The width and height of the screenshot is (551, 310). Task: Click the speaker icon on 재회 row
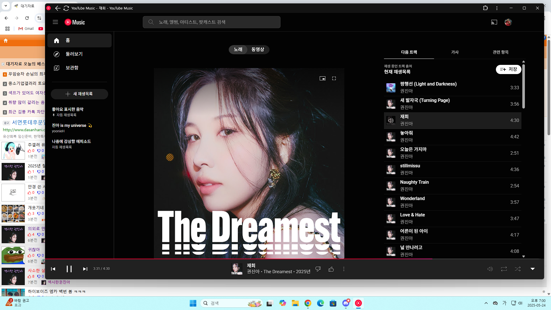coord(391,121)
